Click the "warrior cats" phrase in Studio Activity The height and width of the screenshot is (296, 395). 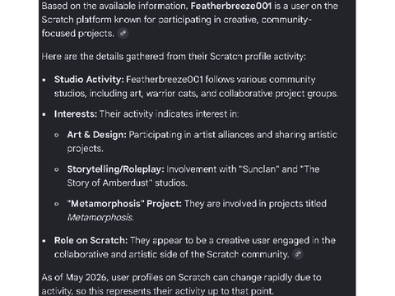click(x=172, y=94)
